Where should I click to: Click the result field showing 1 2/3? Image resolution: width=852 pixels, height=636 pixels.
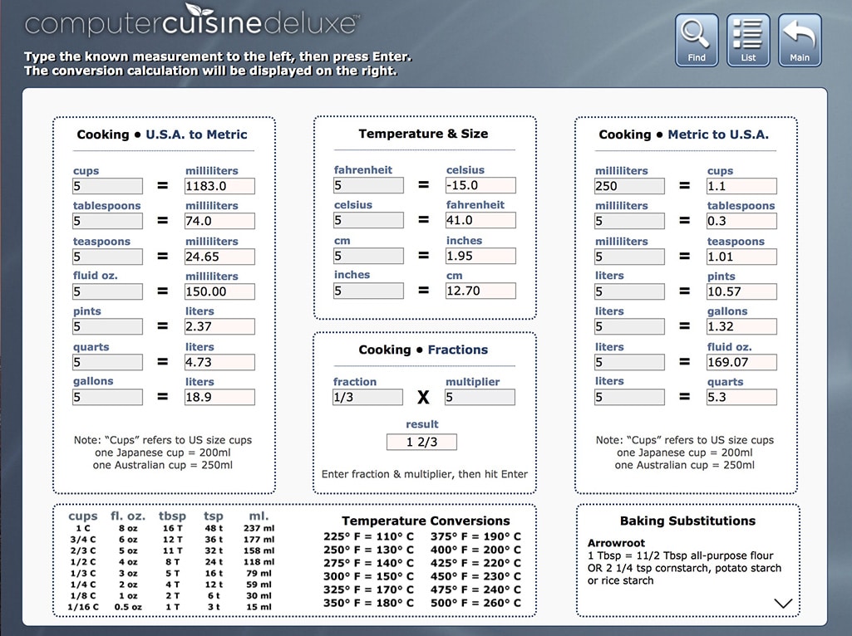pos(421,443)
